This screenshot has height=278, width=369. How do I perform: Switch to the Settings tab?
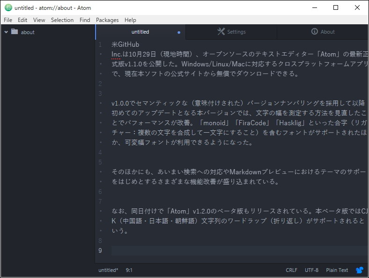232,32
